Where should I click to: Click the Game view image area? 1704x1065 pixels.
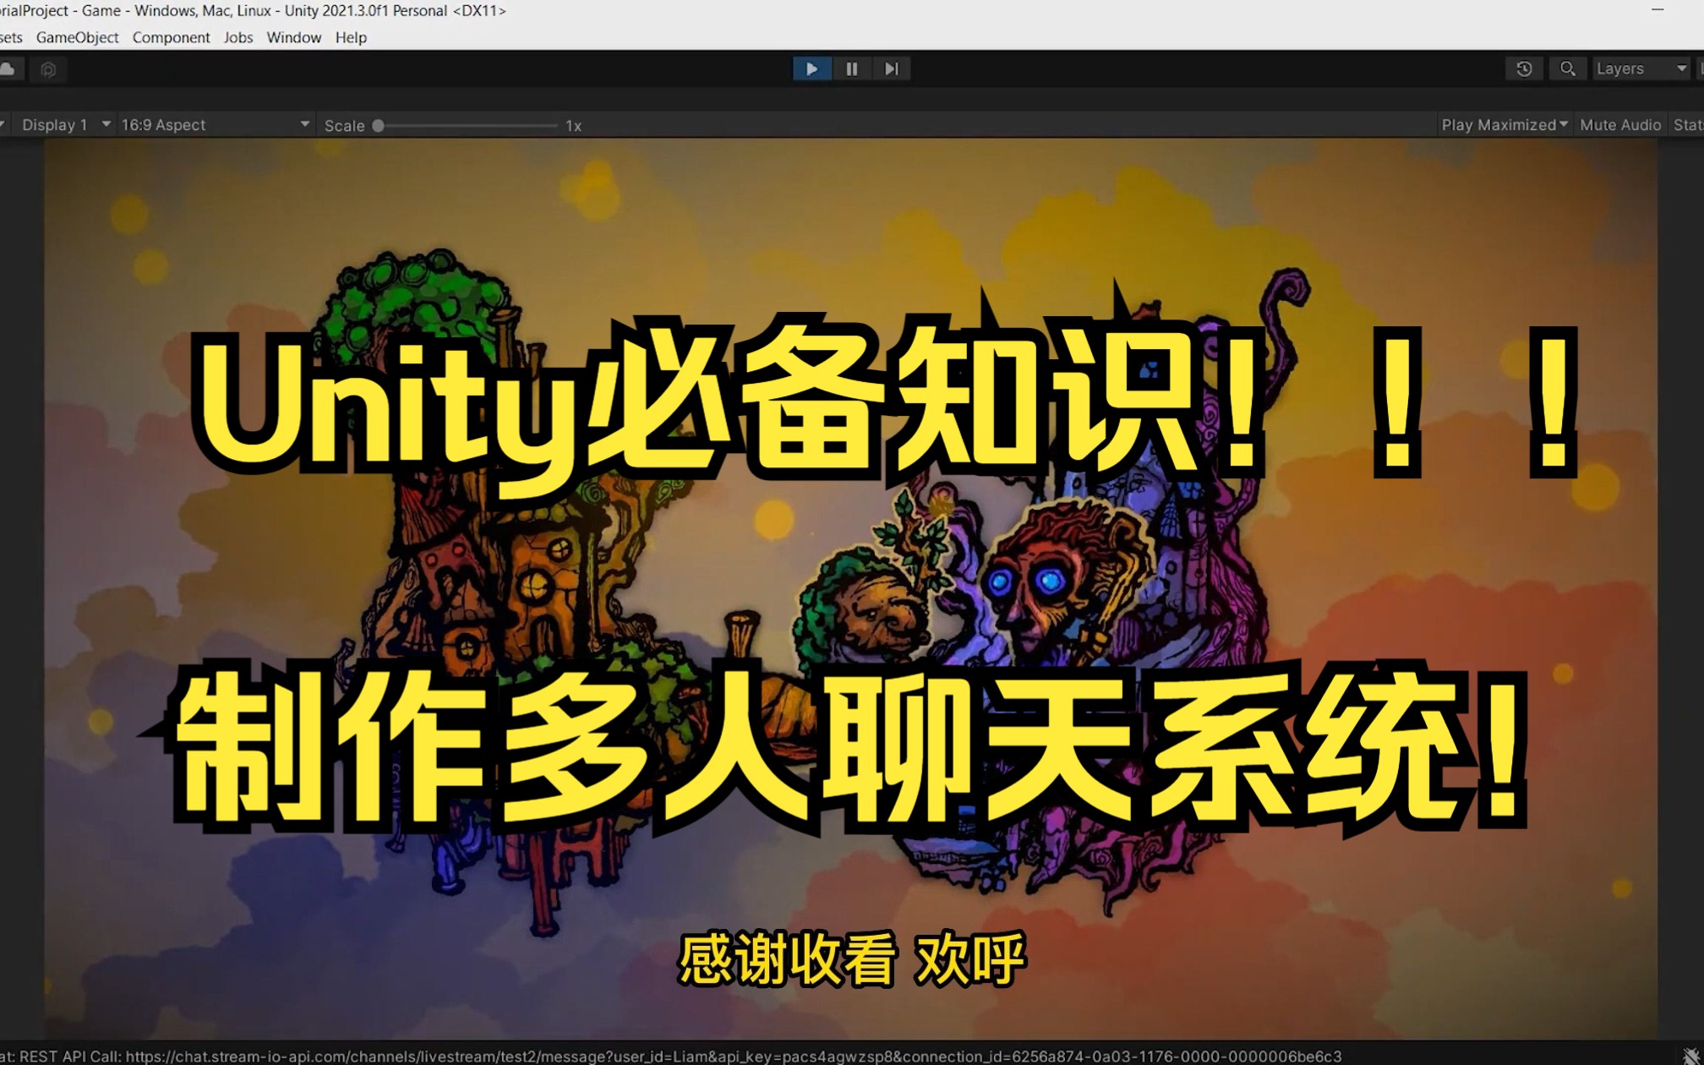[851, 589]
